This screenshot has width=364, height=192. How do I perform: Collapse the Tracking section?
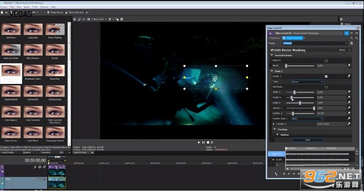click(x=275, y=129)
